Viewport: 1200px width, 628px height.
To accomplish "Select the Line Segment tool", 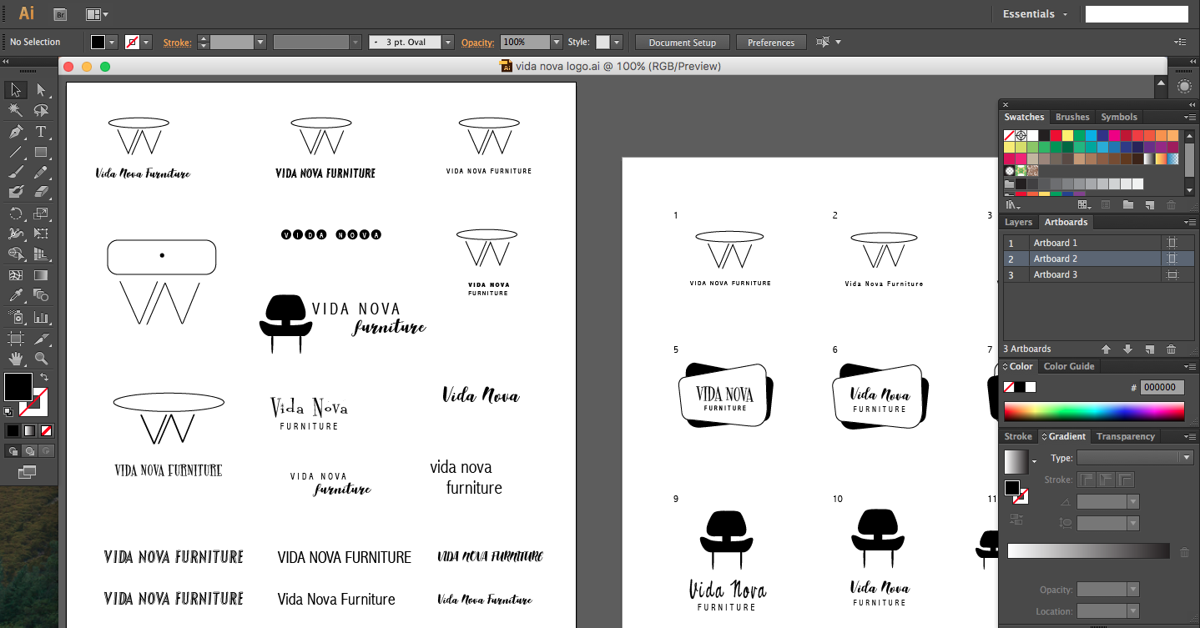I will pyautogui.click(x=16, y=152).
